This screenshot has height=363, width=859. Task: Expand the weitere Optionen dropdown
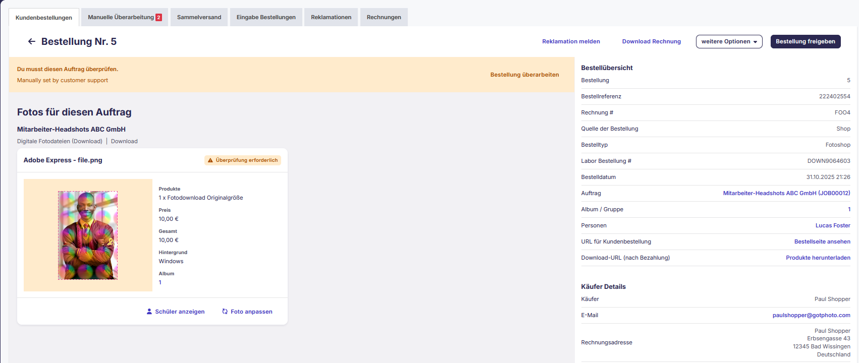tap(729, 41)
